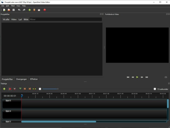170x128 pixels.
Task: Filter project files by Video
Action: pos(14,19)
